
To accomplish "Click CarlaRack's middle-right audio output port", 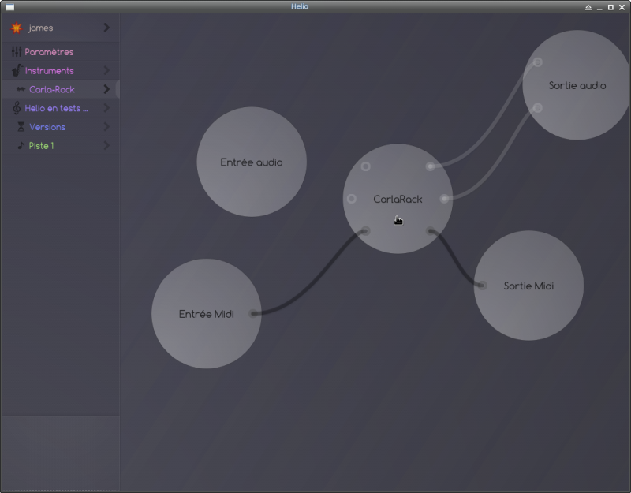I will [444, 199].
